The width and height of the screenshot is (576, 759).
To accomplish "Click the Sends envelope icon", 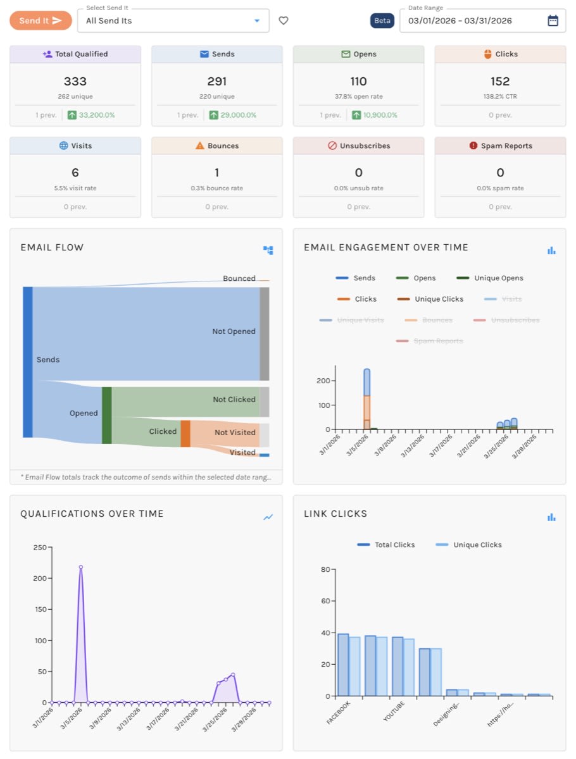I will (204, 54).
